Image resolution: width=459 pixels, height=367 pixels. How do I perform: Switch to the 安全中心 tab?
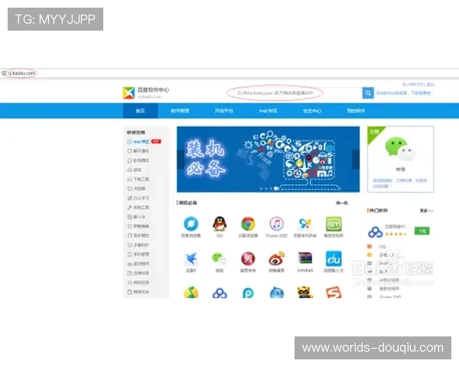[x=312, y=111]
